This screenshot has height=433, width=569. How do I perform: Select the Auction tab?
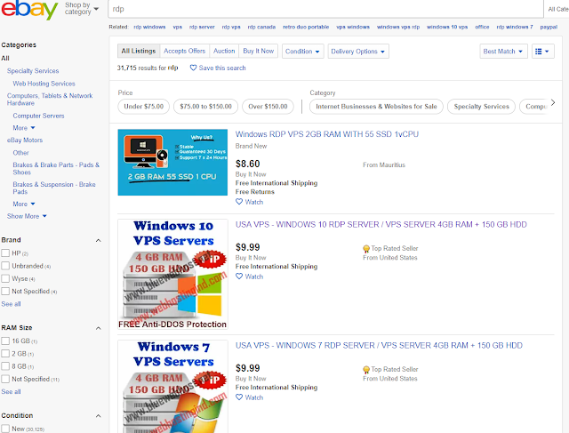[x=224, y=51]
